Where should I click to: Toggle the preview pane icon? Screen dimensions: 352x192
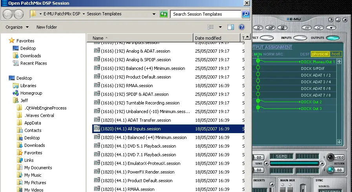231,27
